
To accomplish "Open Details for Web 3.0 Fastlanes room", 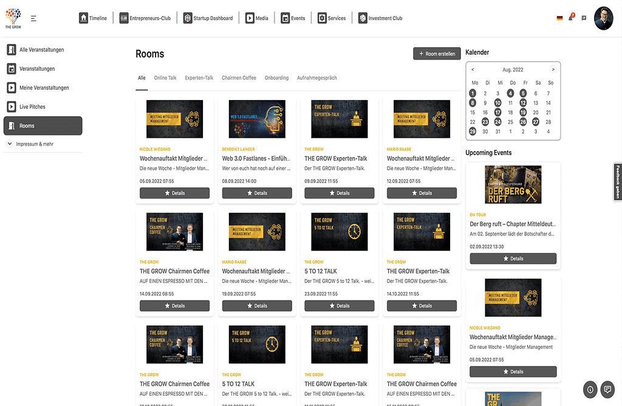I will [x=257, y=193].
